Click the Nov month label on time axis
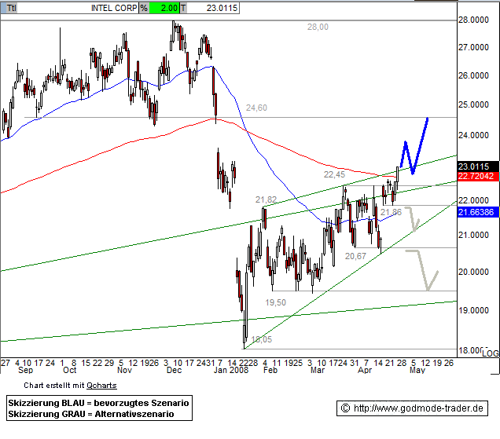This screenshot has width=500, height=439. point(124,370)
